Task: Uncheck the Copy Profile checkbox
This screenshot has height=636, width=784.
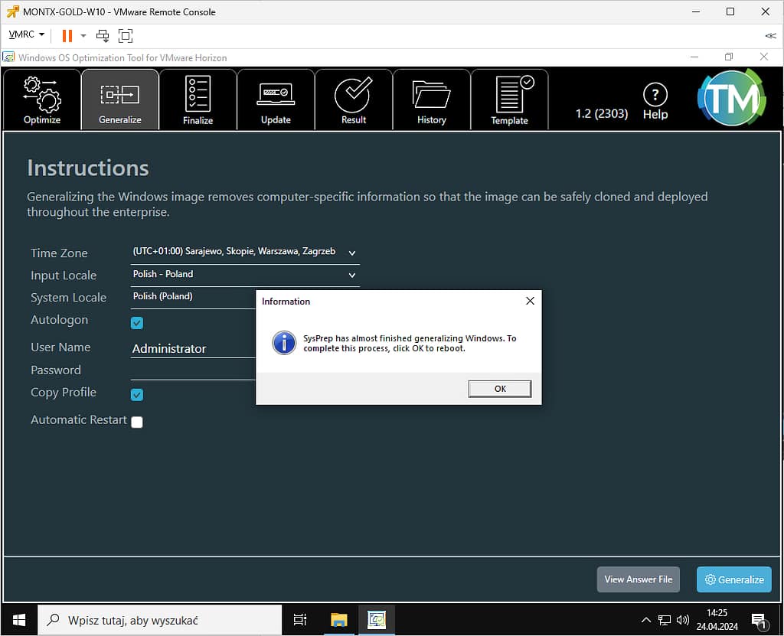Action: coord(137,395)
